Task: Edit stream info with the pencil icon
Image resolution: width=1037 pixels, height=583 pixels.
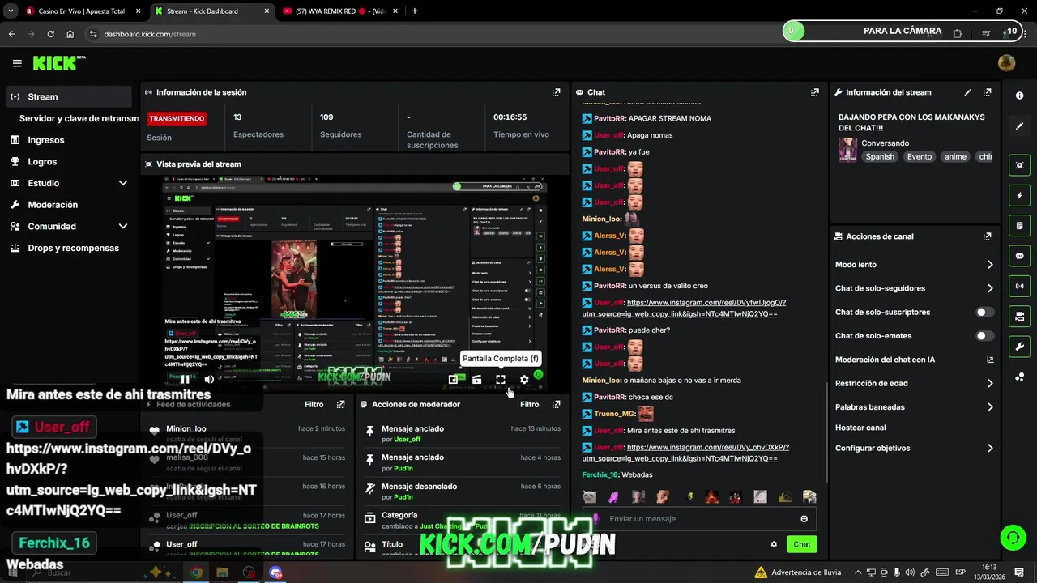Action: (x=967, y=92)
